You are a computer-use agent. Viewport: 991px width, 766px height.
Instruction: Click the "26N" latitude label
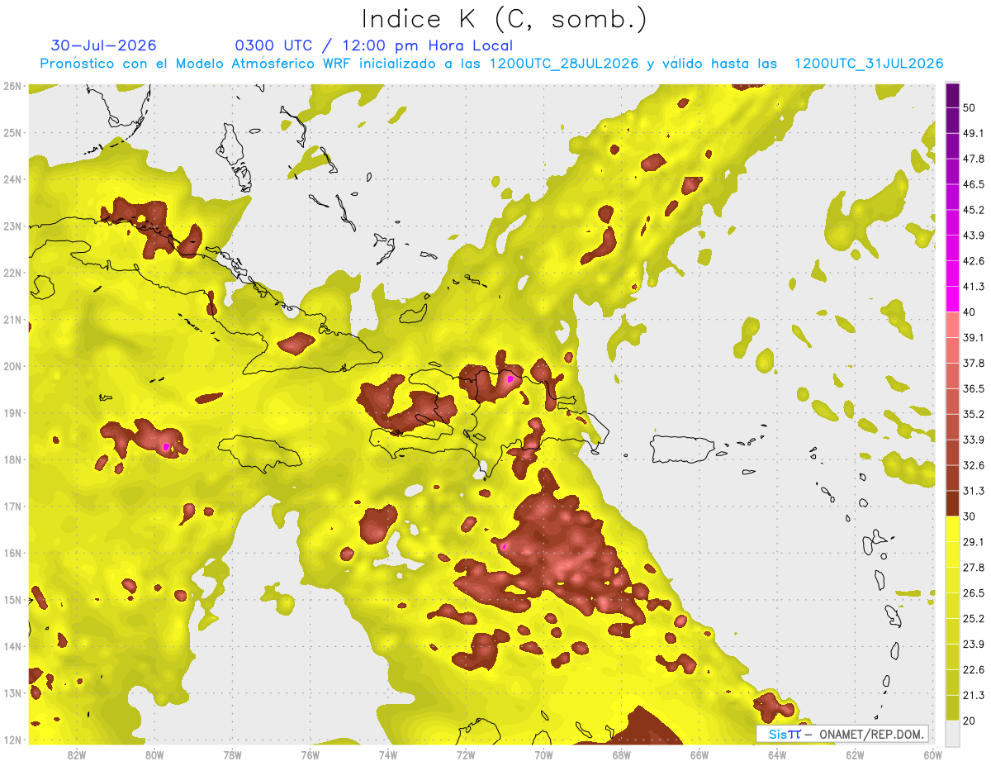click(12, 86)
